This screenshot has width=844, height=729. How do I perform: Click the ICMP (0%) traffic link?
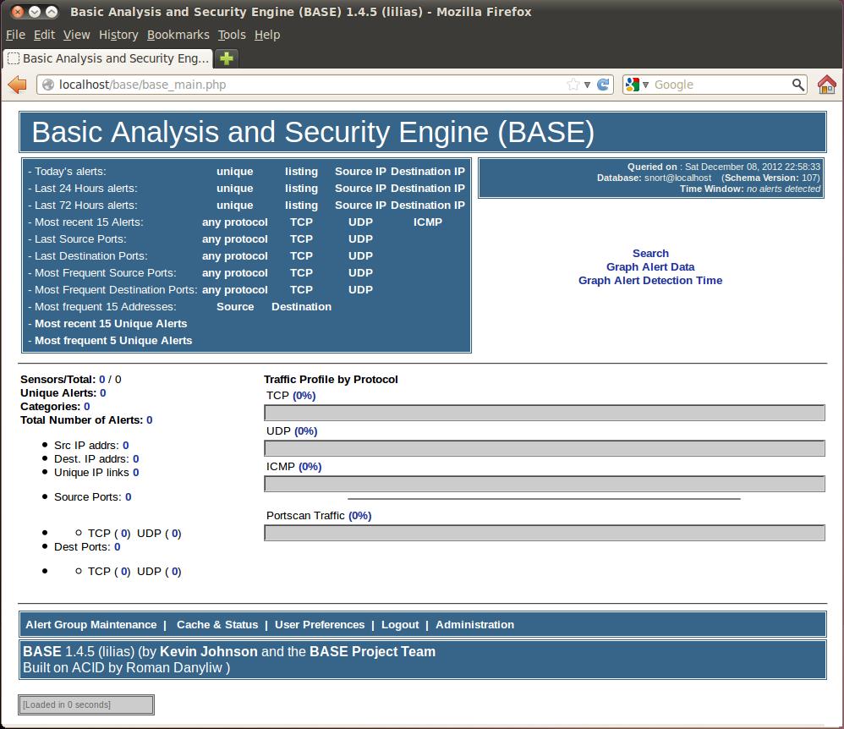coord(310,467)
